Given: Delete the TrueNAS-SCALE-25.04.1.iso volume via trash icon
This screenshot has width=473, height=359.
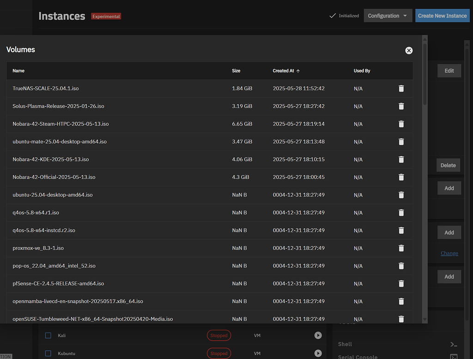Looking at the screenshot, I should 401,88.
